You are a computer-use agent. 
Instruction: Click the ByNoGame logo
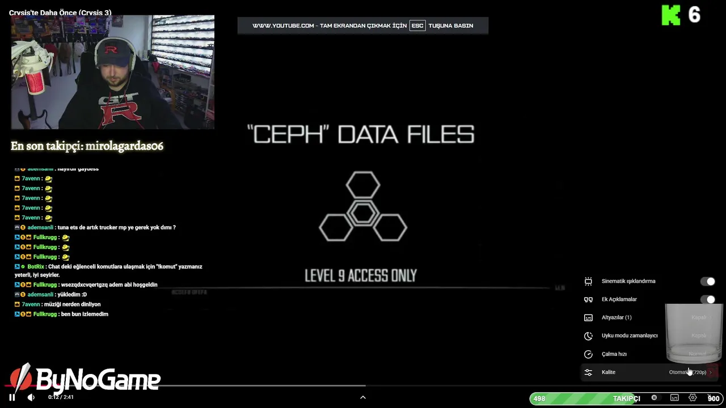pyautogui.click(x=85, y=380)
